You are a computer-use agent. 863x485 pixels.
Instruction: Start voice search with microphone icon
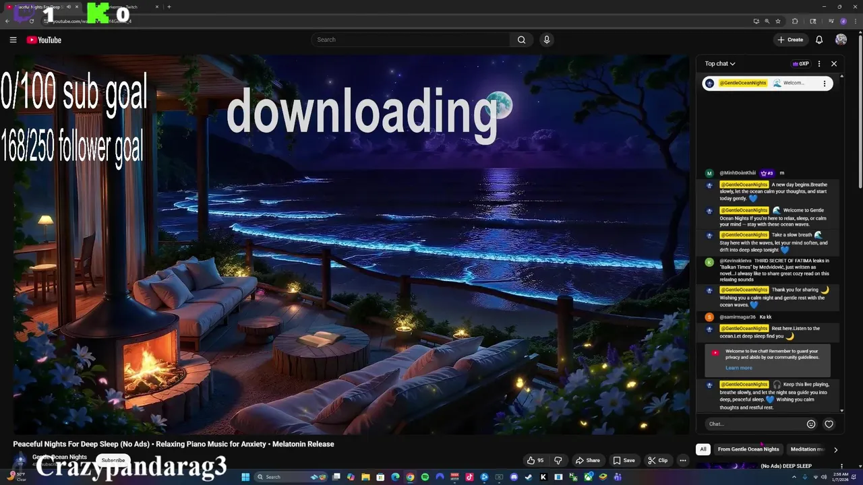tap(547, 40)
